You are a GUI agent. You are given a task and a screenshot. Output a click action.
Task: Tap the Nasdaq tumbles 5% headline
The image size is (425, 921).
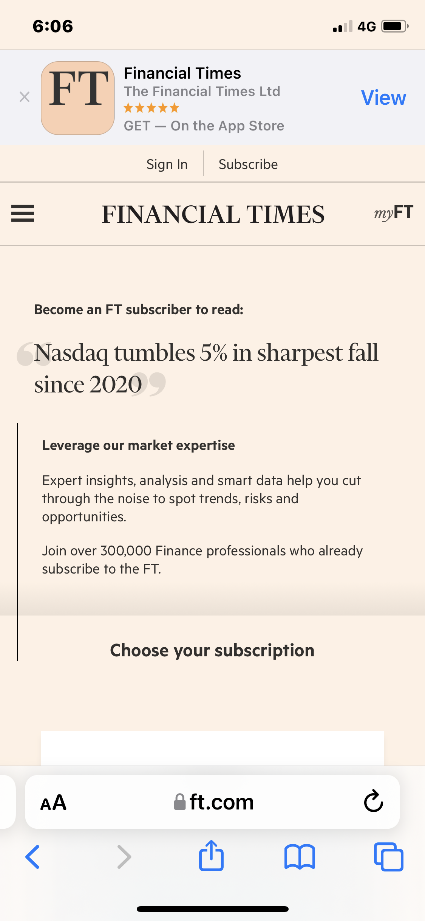point(206,368)
